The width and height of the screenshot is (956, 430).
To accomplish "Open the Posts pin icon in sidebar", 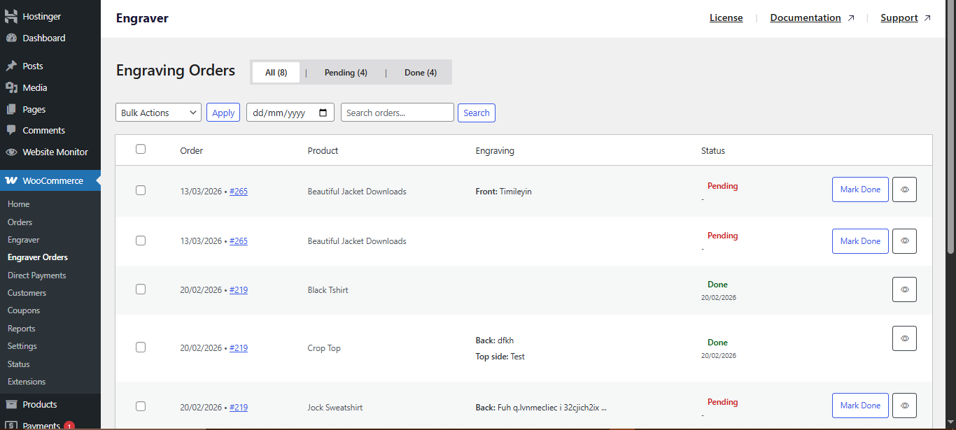I will click(12, 65).
